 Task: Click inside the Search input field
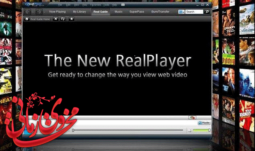point(194,12)
